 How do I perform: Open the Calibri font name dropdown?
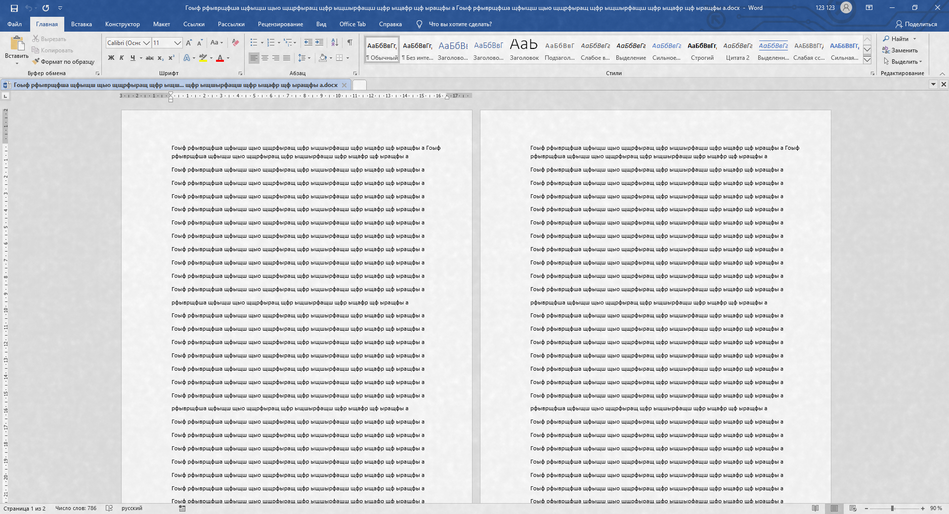[x=147, y=43]
